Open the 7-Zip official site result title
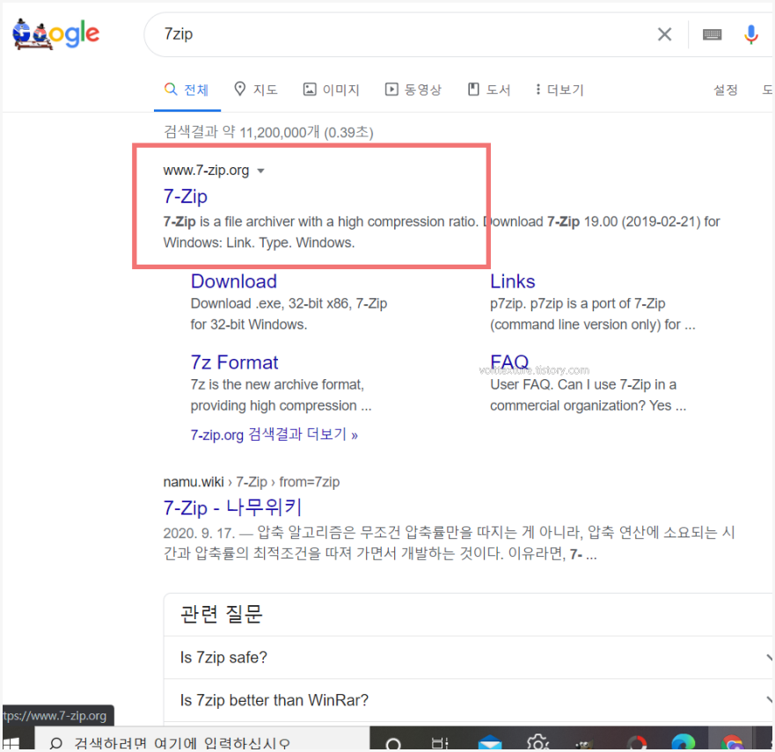775x752 pixels. pos(186,196)
